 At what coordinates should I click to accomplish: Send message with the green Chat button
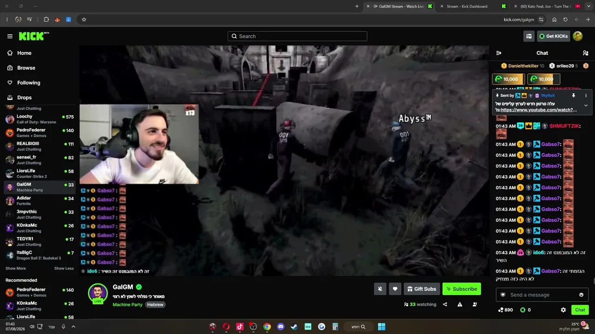click(x=580, y=310)
